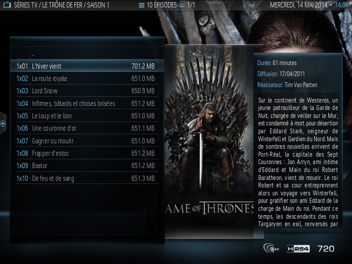The height and width of the screenshot is (264, 352).
Task: Click the 1/1 page indicator
Action: coord(191,5)
